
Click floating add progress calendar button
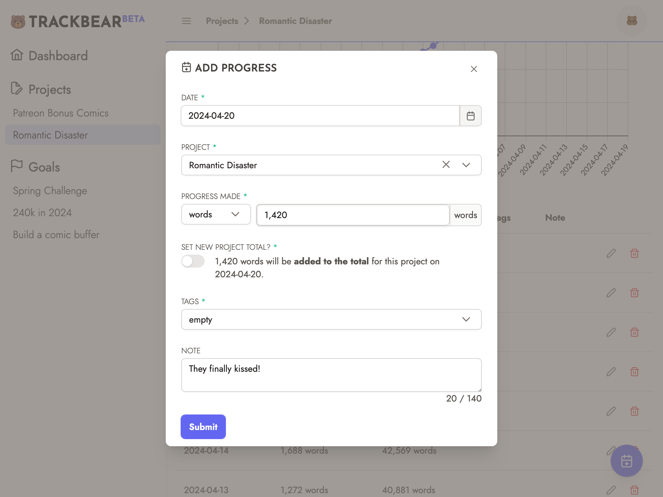pos(626,461)
